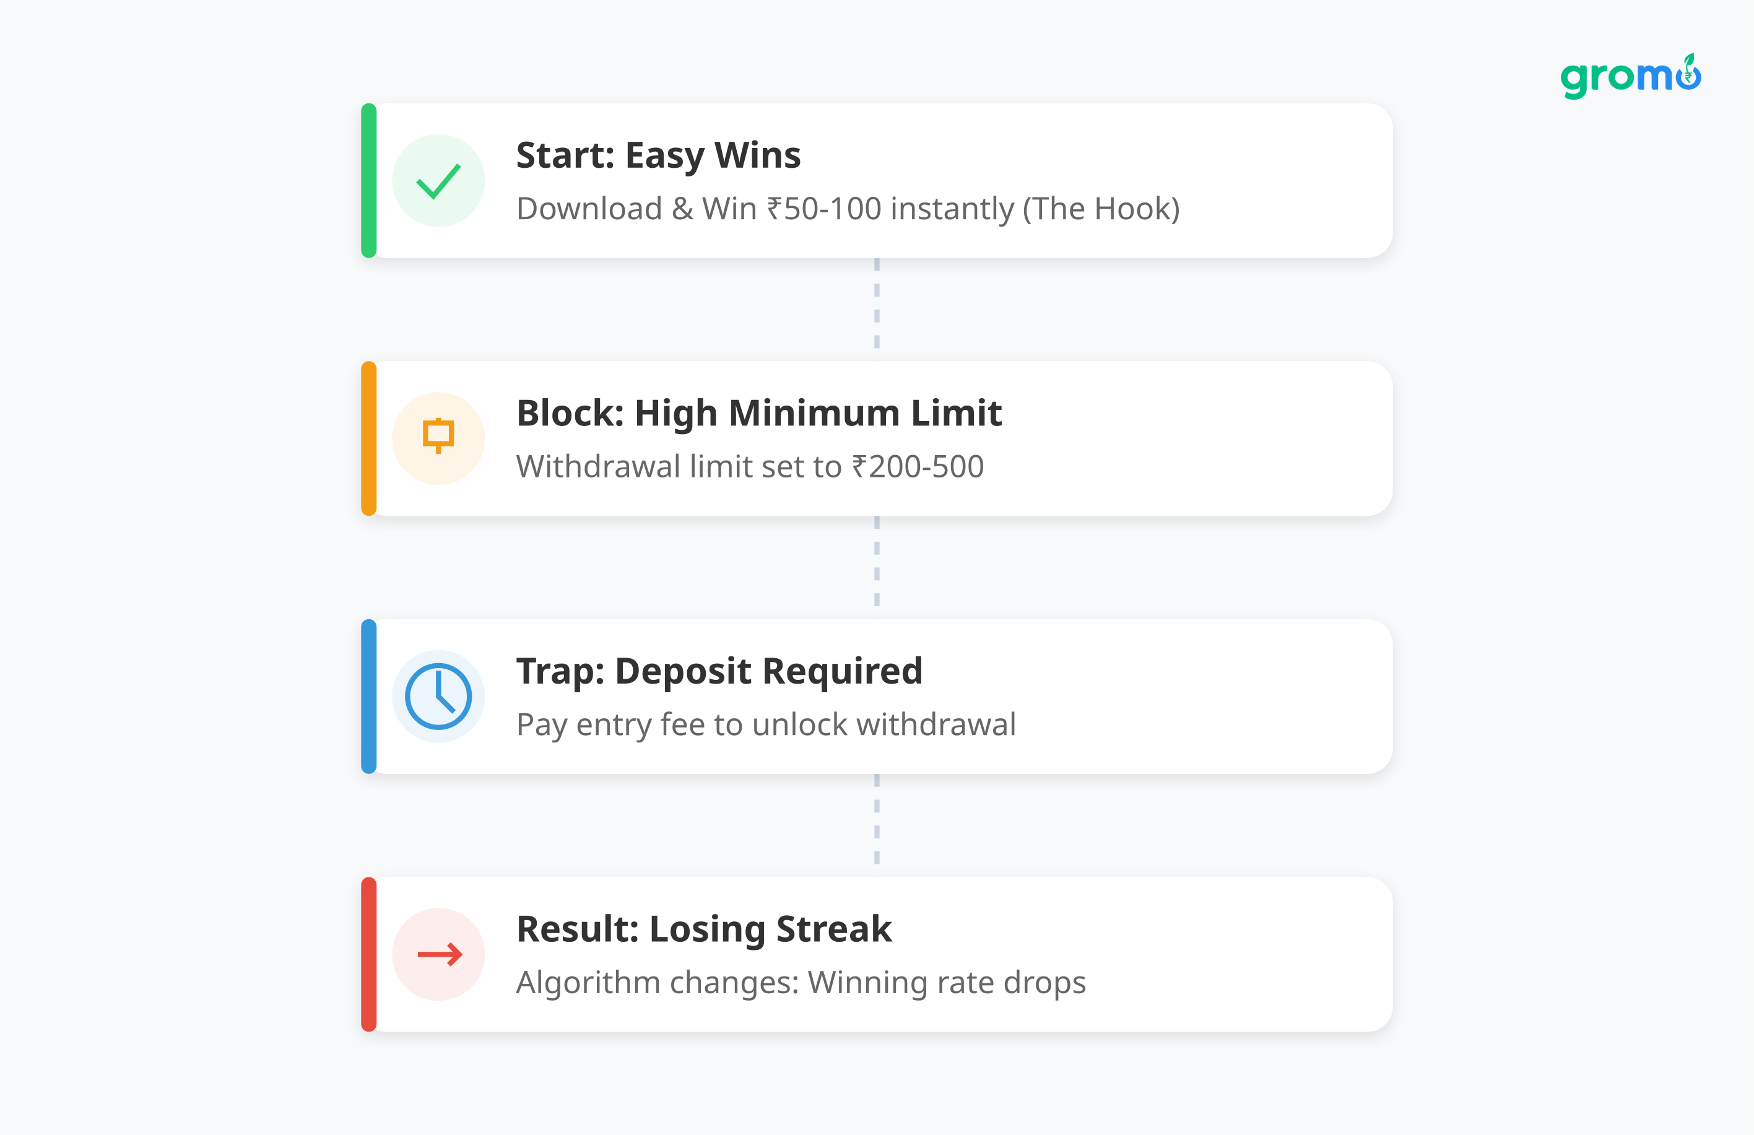Click the blue clock icon
This screenshot has height=1135, width=1754.
coord(438,697)
